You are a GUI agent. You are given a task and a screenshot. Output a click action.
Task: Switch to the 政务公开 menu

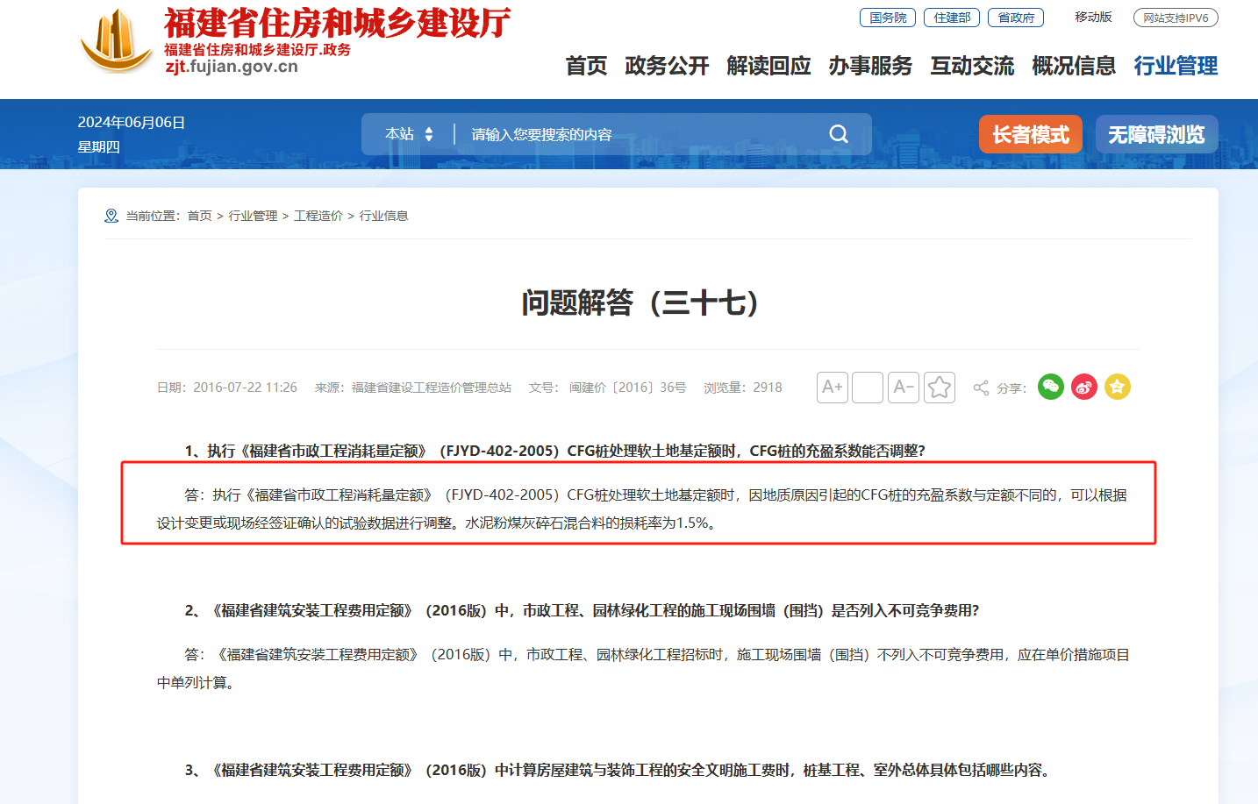coord(667,66)
